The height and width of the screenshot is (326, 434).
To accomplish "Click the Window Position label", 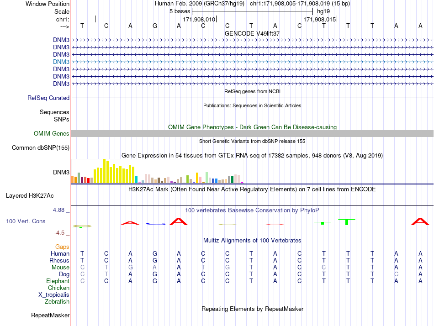I will (x=48, y=4).
